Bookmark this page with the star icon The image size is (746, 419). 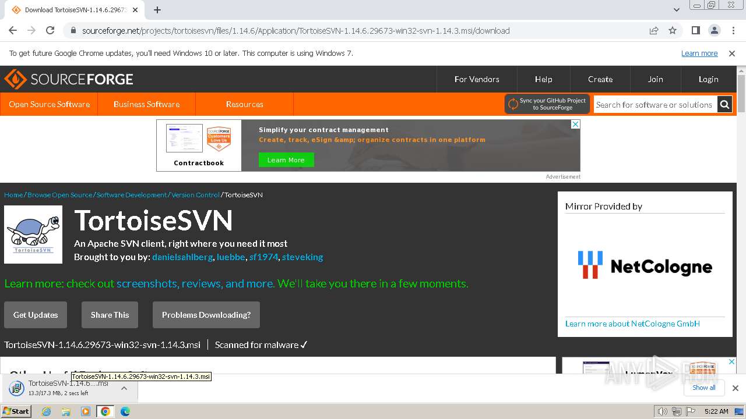(x=673, y=31)
